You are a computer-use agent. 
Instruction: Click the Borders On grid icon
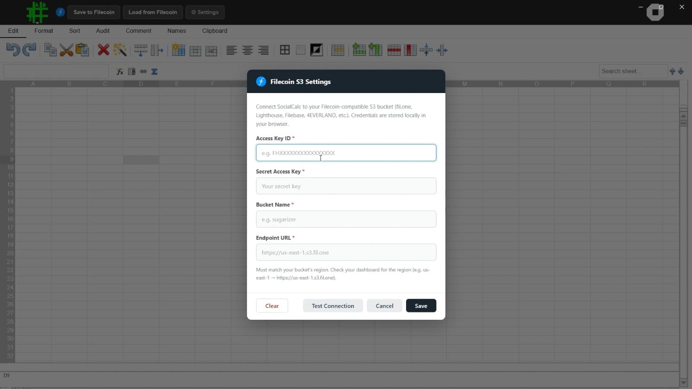coord(285,50)
